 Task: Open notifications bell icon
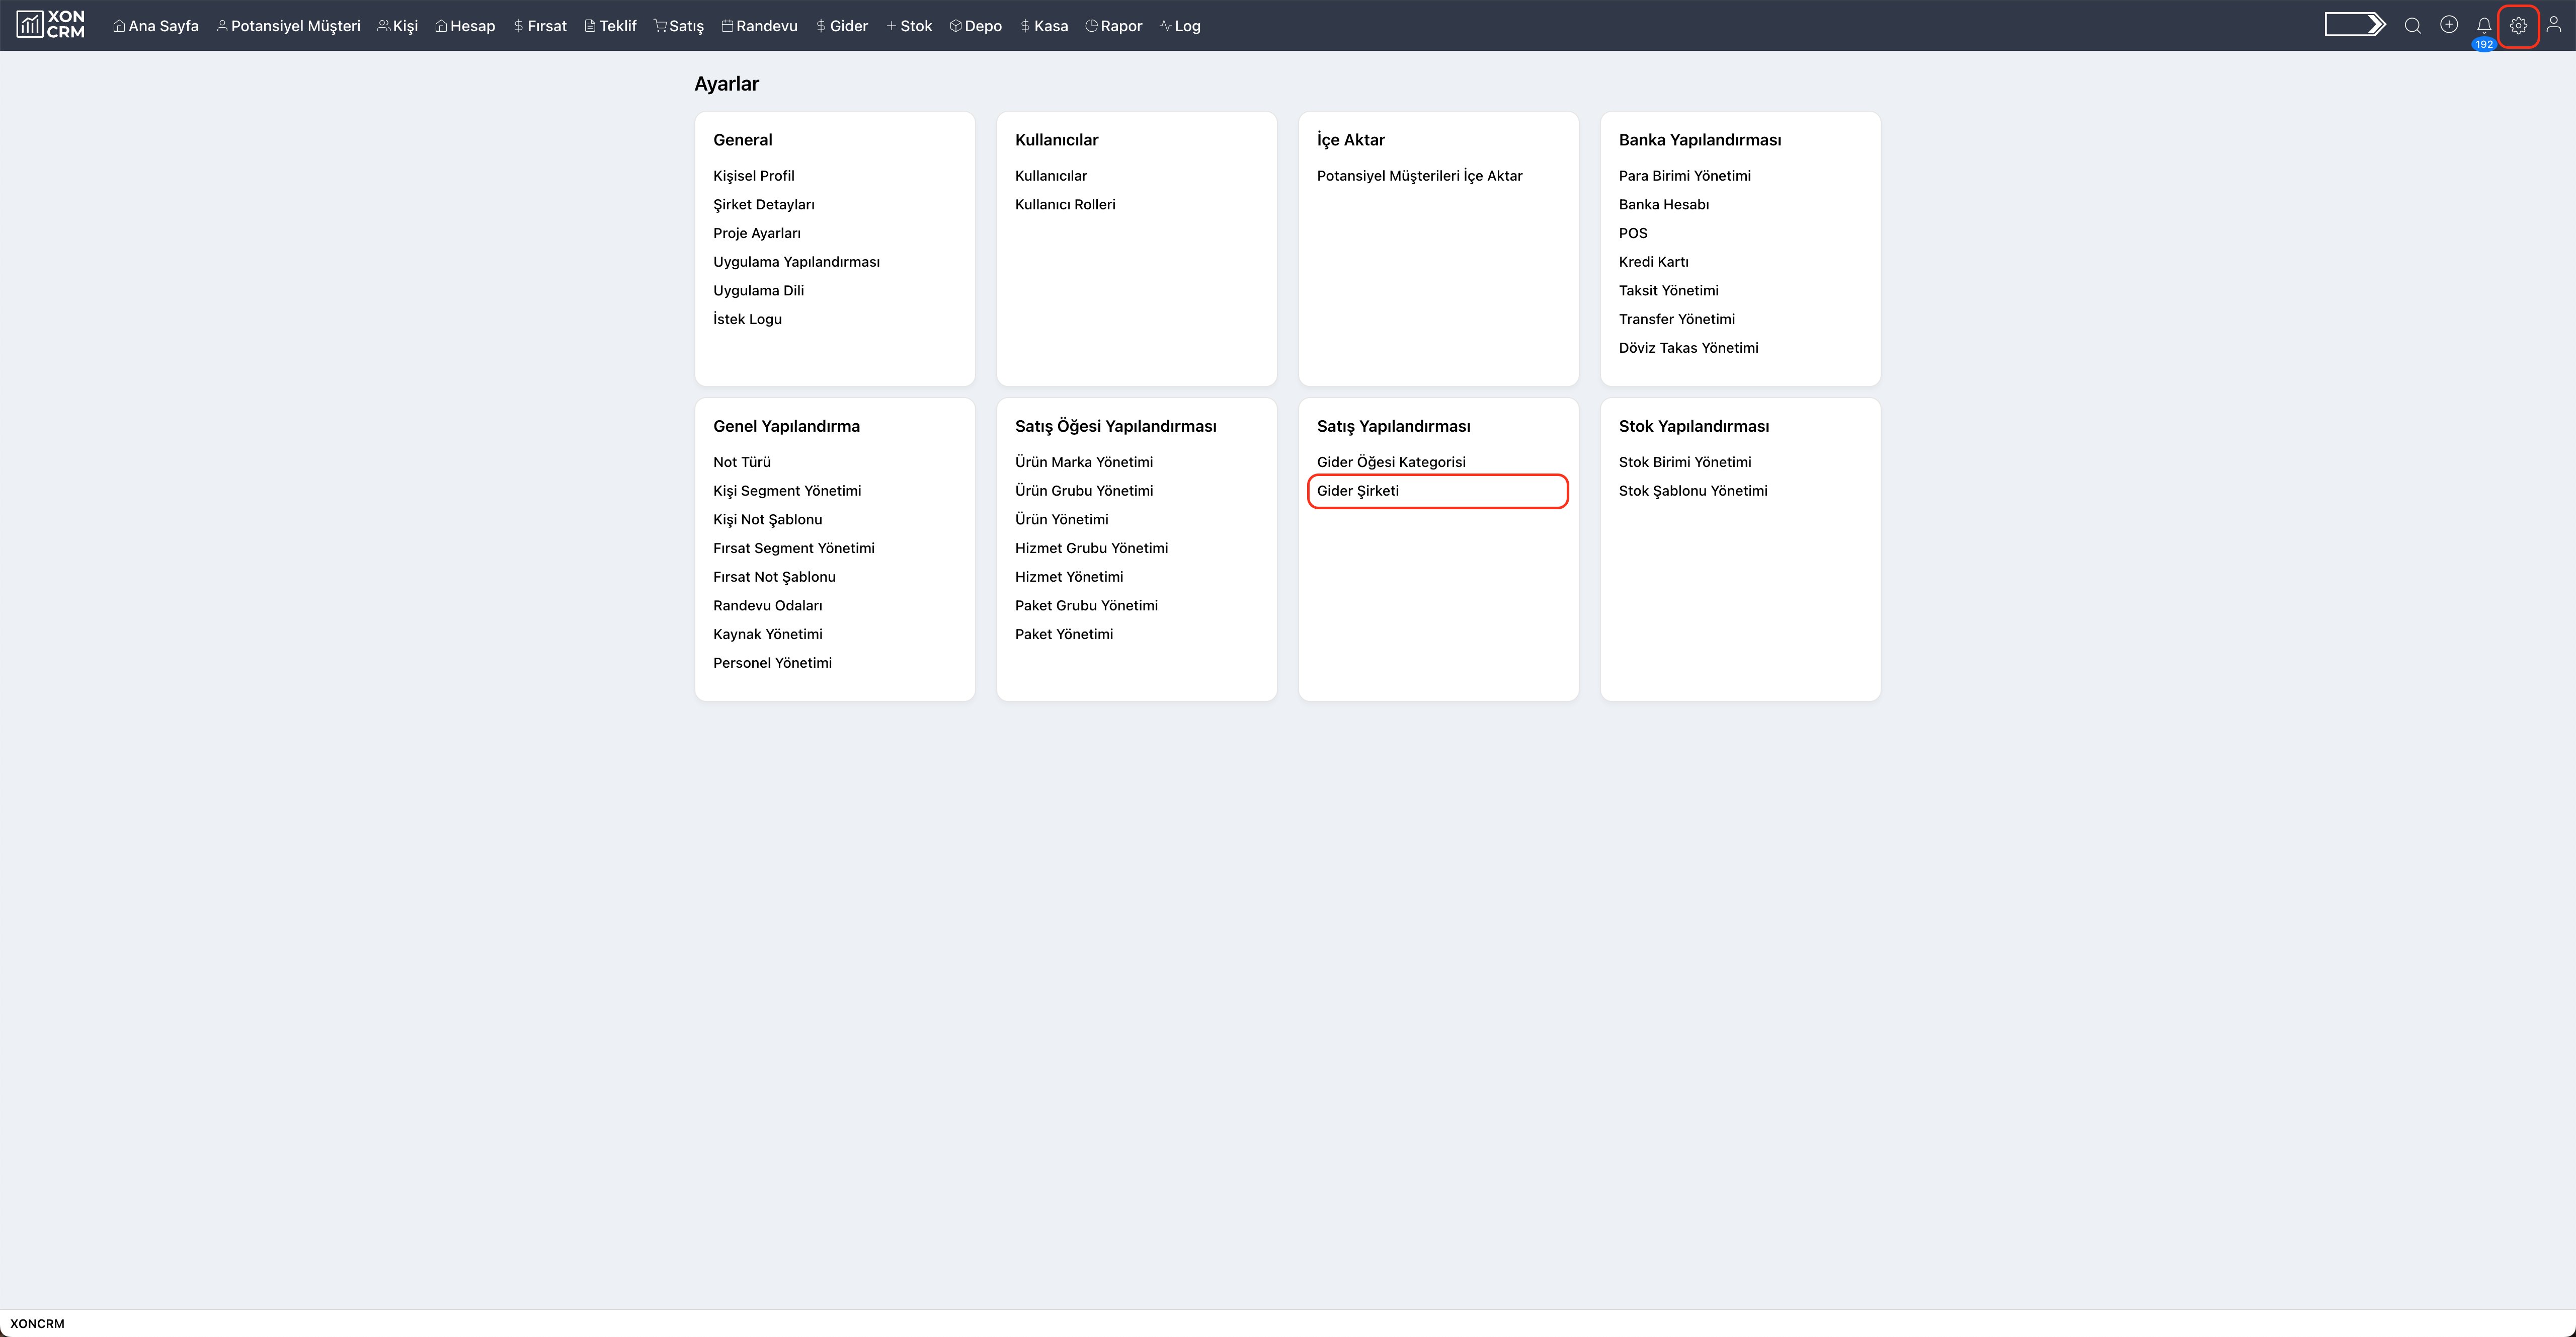tap(2483, 26)
